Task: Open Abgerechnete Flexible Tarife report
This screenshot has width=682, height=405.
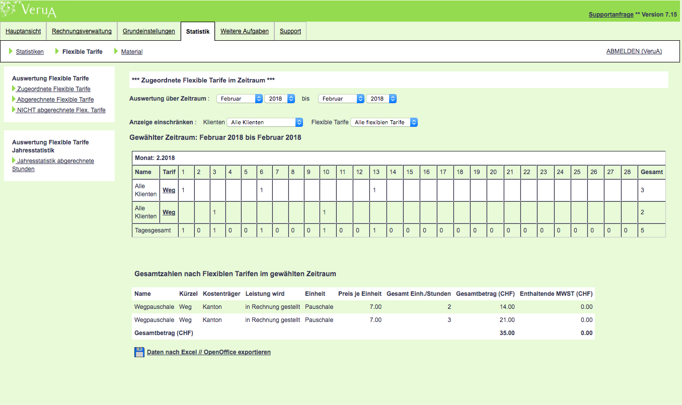Action: pyautogui.click(x=55, y=100)
